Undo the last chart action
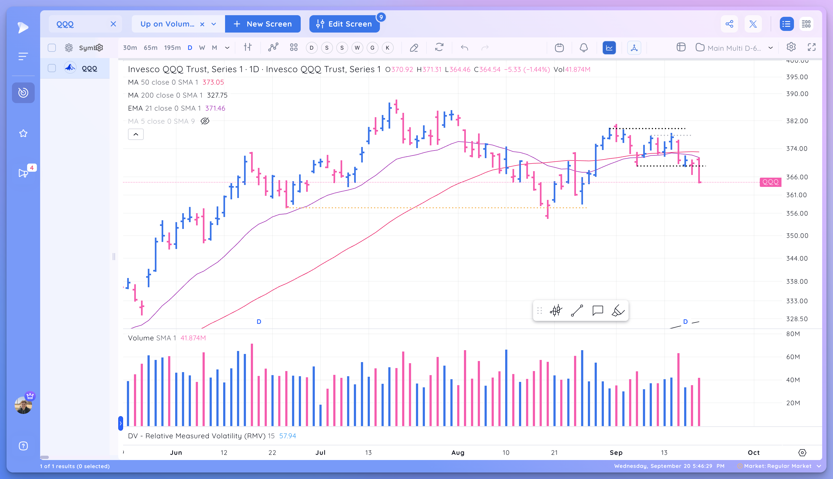This screenshot has width=833, height=479. pos(464,48)
